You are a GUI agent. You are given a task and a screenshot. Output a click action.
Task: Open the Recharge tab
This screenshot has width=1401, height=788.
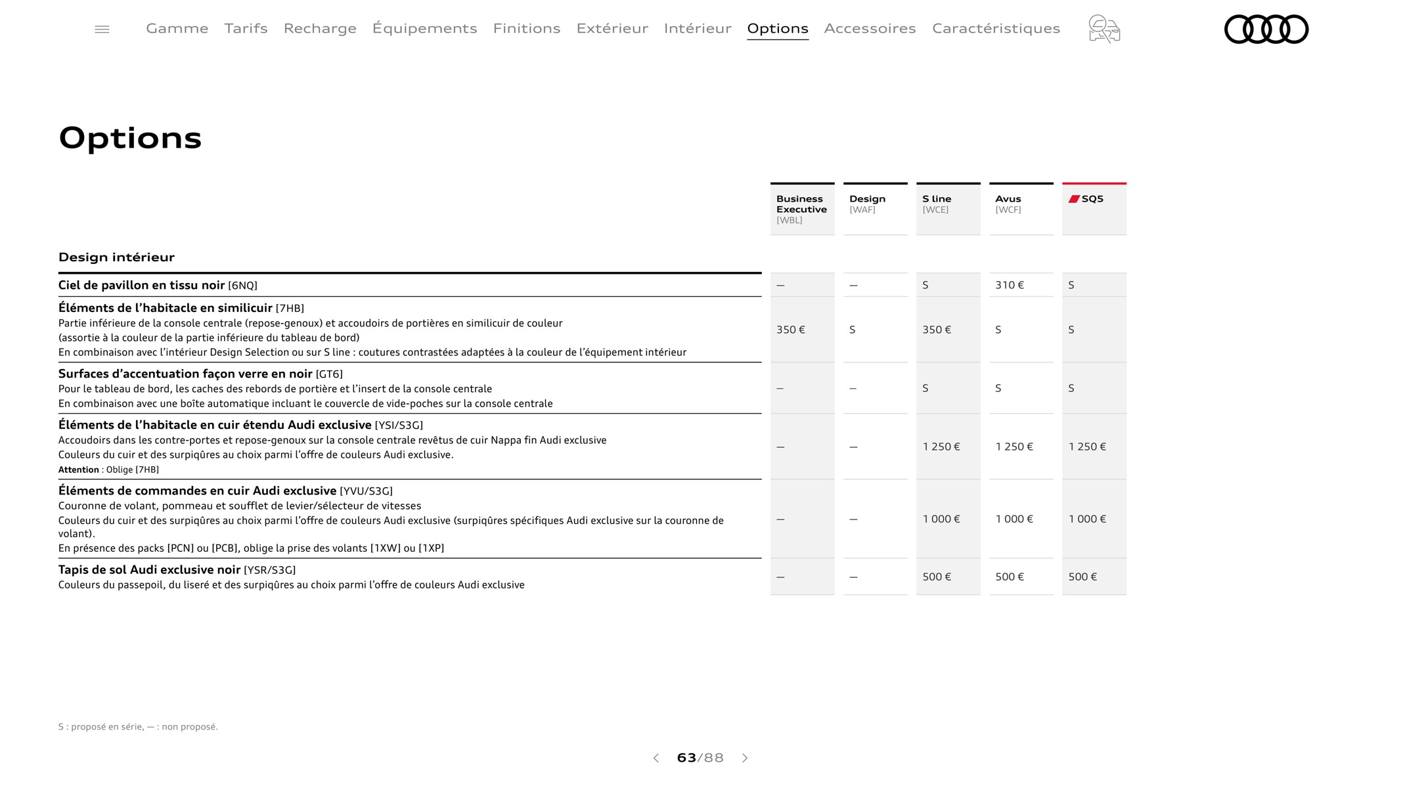320,28
